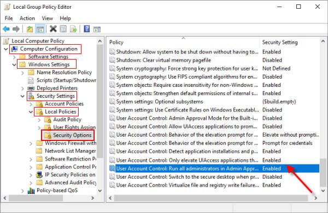Click the Policy-based QoS chart icon
Image resolution: width=328 pixels, height=213 pixels.
click(31, 191)
